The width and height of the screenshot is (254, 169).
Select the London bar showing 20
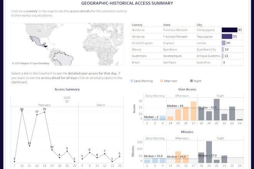224,43
